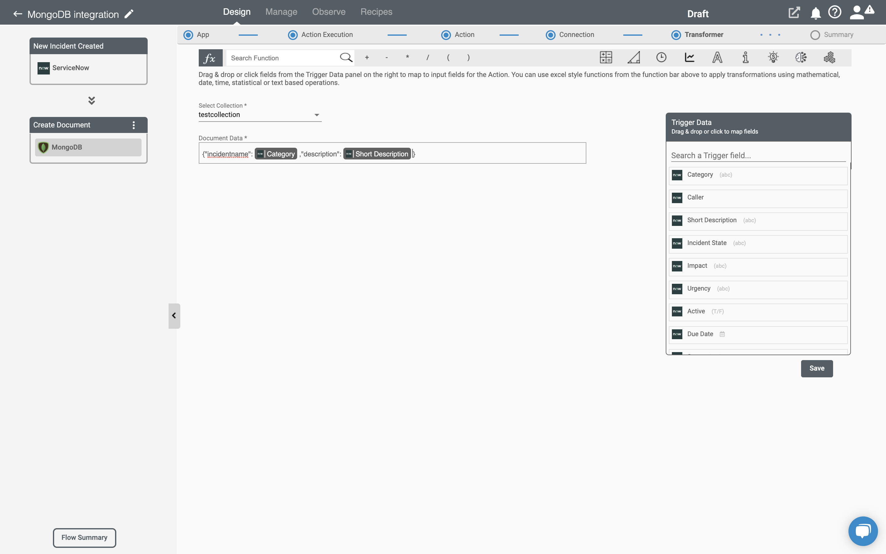Map the Caller trigger field
This screenshot has width=886, height=554.
click(x=758, y=199)
